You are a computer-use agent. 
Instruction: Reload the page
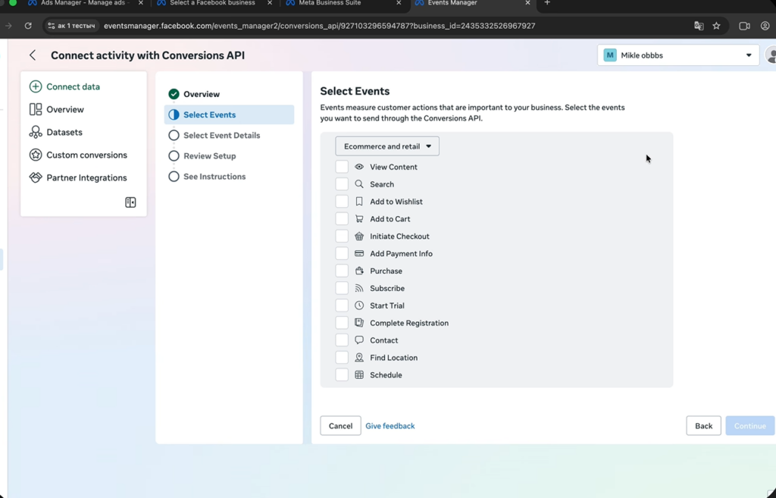(28, 26)
